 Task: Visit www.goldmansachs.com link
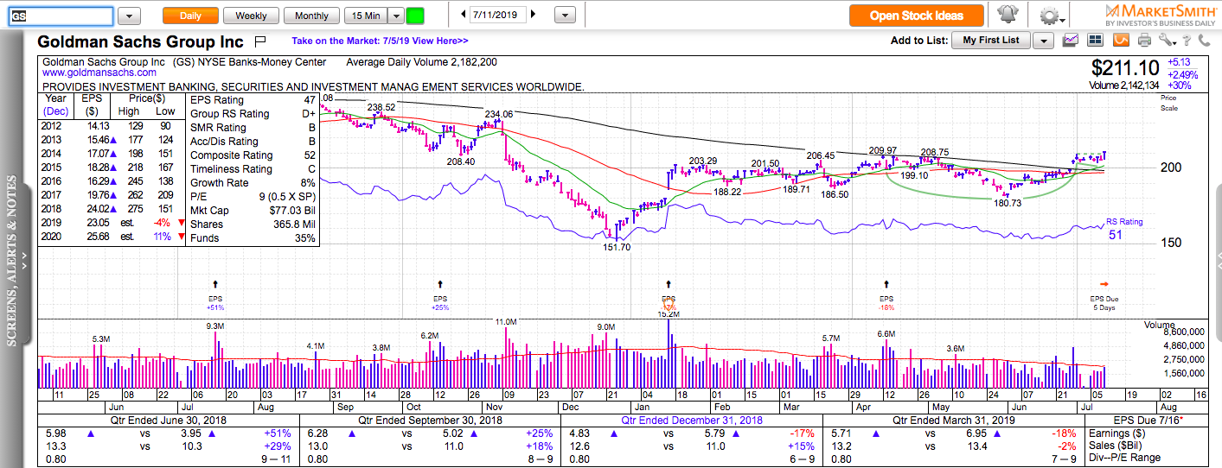point(99,73)
